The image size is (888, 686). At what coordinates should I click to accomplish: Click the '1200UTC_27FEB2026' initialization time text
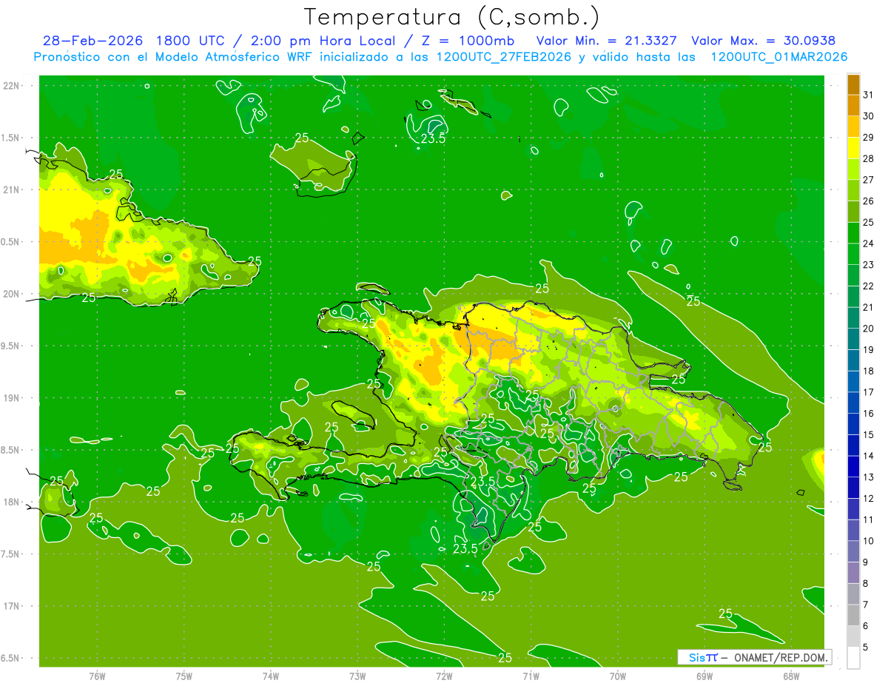(x=505, y=57)
